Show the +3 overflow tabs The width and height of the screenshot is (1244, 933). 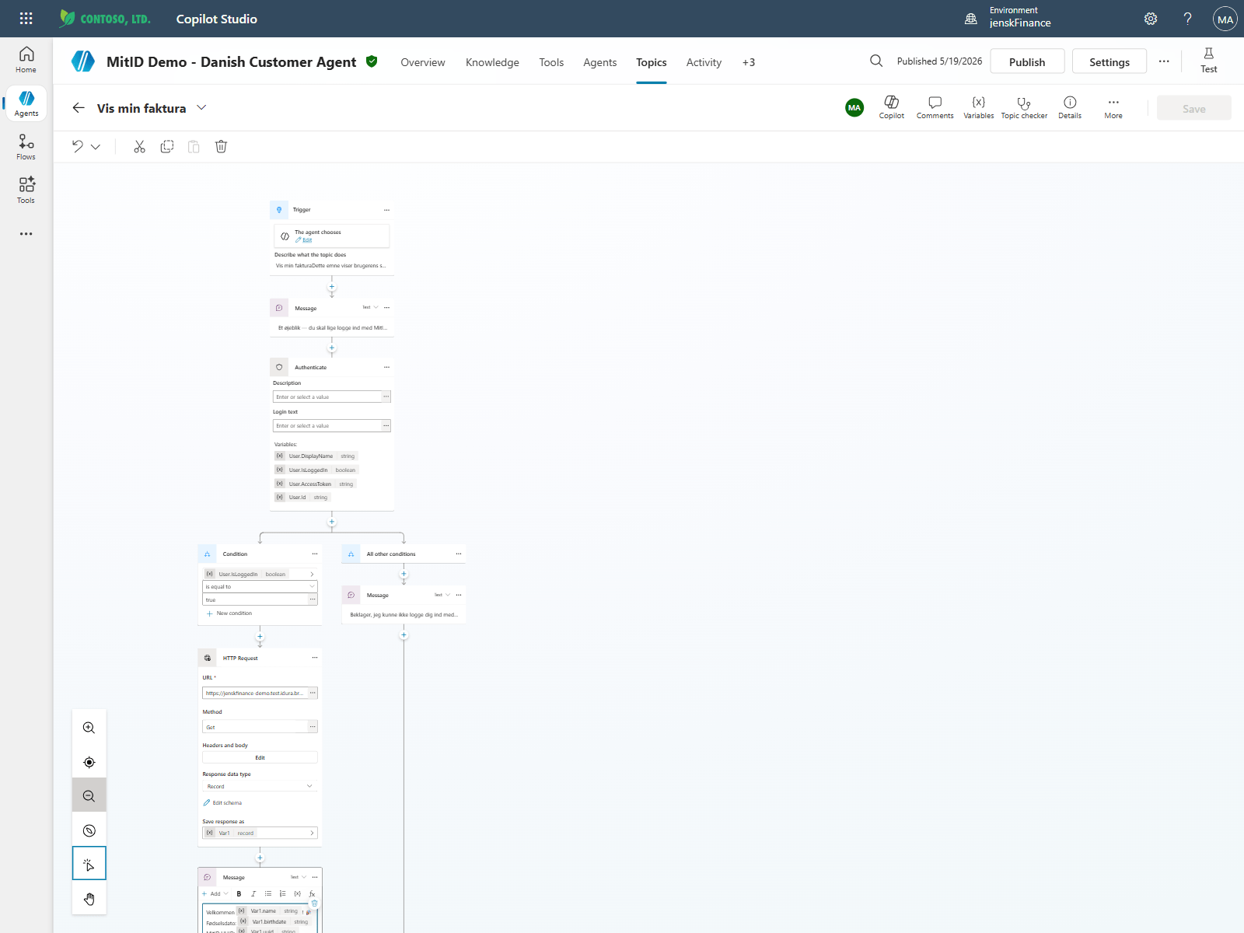pos(749,62)
